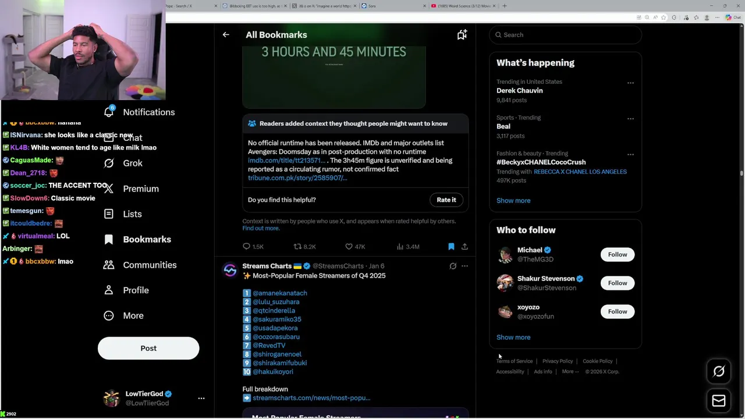Open More circle icon in sidebar
The height and width of the screenshot is (419, 745).
pos(109,315)
